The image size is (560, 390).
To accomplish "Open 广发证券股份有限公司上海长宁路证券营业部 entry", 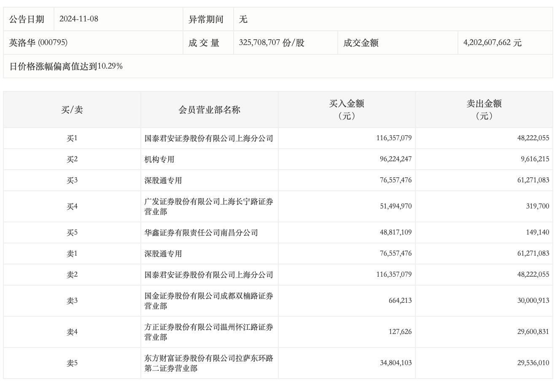I will (209, 206).
